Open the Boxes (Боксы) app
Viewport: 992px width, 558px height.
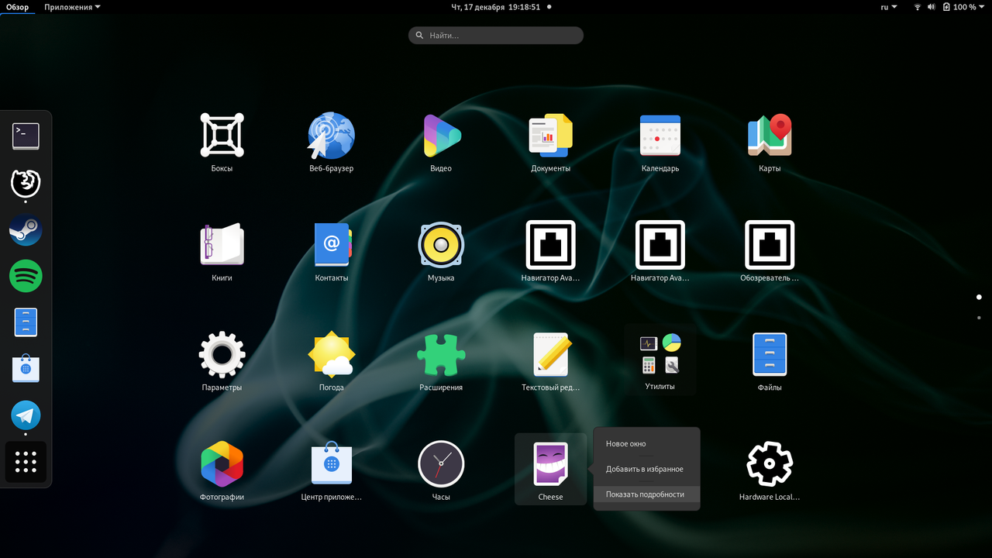tap(222, 136)
